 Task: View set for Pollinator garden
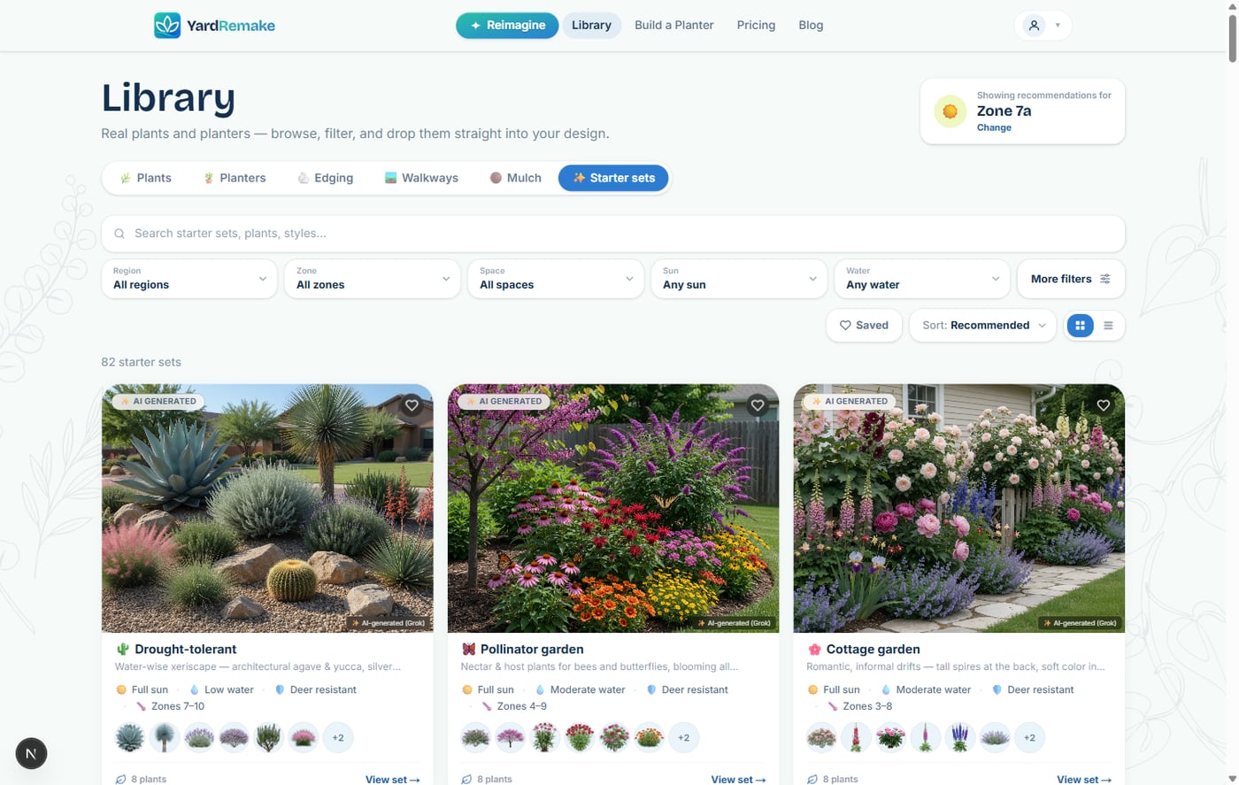(x=738, y=780)
